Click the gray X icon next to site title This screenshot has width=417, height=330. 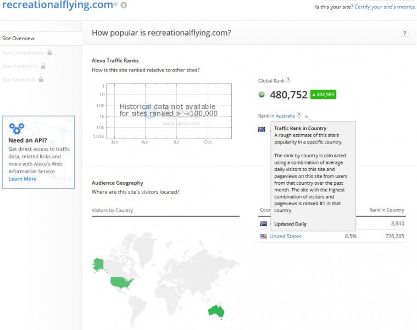pos(124,5)
